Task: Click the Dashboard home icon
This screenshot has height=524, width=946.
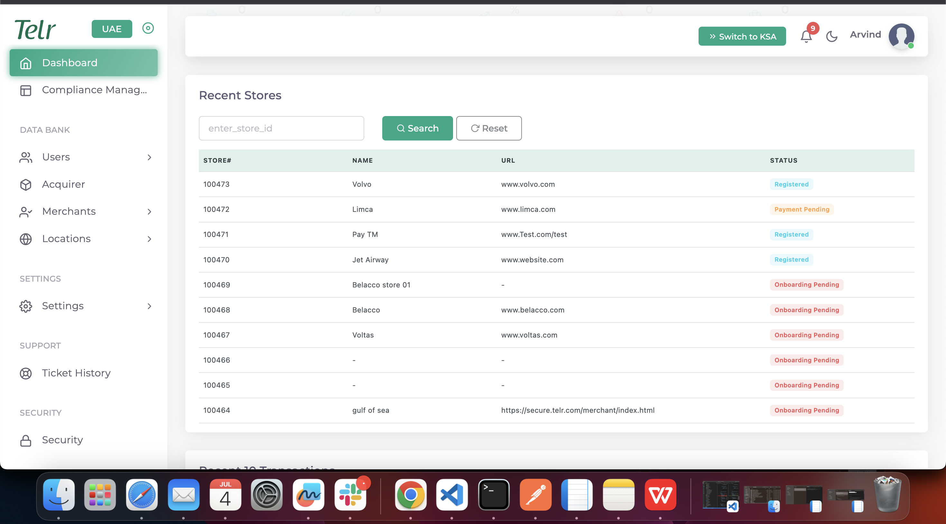Action: (26, 63)
